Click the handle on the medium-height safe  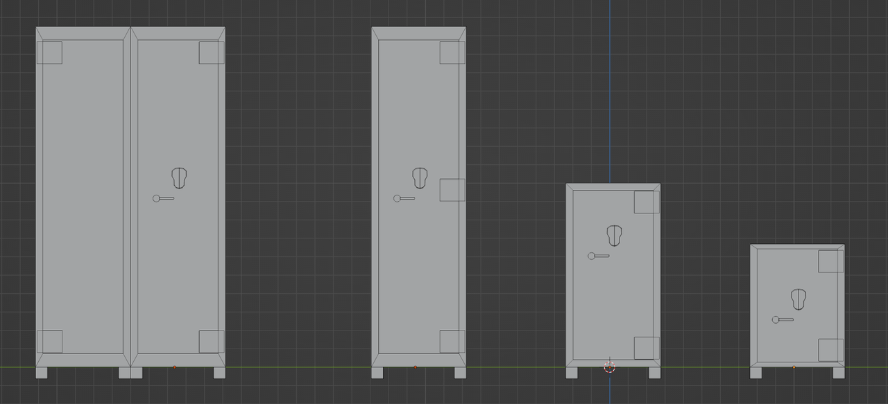point(599,256)
